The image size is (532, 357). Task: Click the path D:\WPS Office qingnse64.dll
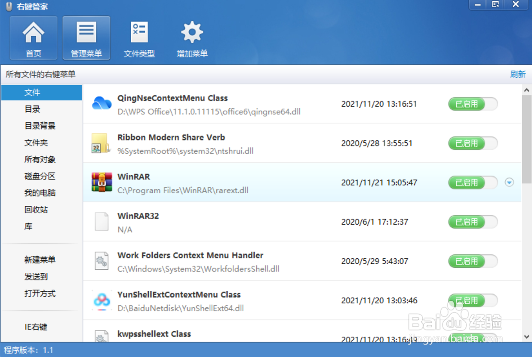(x=209, y=112)
